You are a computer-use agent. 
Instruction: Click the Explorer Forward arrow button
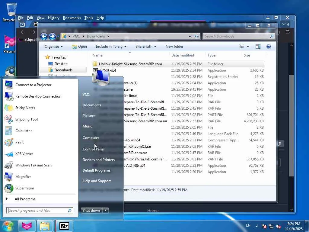point(52,36)
